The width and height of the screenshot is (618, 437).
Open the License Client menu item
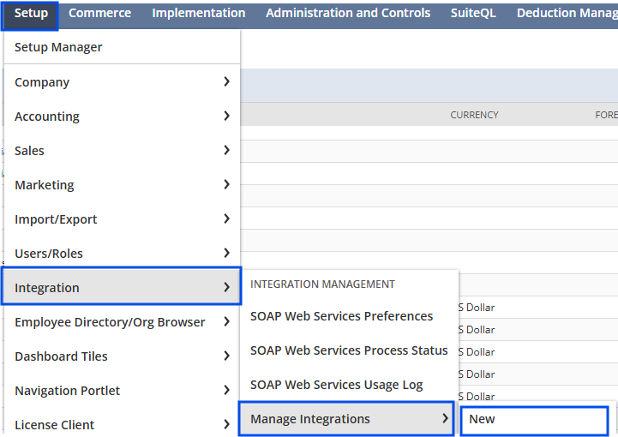122,425
